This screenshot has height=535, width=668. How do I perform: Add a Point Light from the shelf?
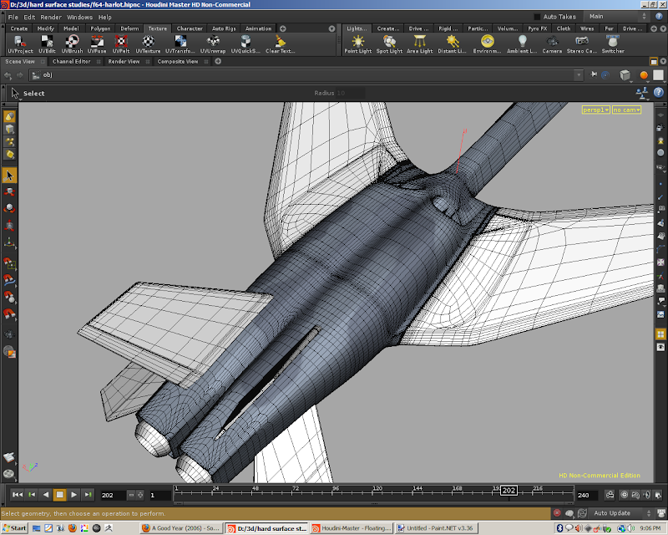(x=358, y=43)
